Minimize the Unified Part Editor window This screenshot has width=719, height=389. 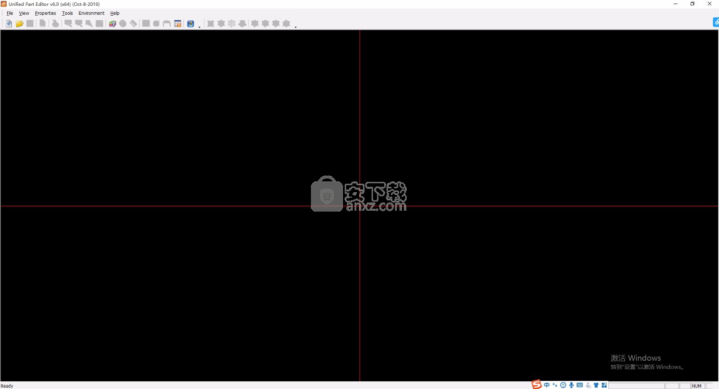(675, 4)
